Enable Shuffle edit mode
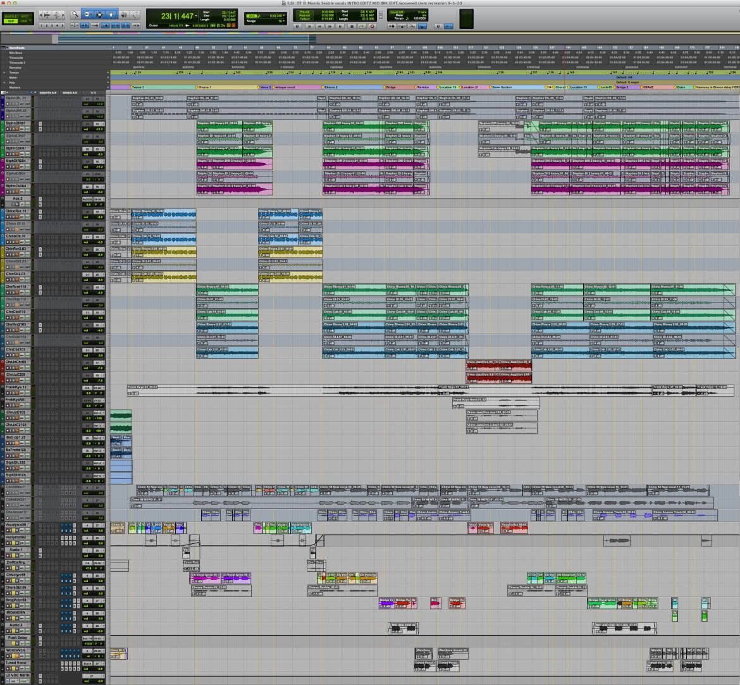This screenshot has width=740, height=685. coord(11,16)
